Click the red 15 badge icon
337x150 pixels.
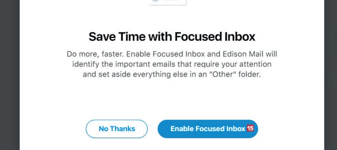click(x=250, y=128)
